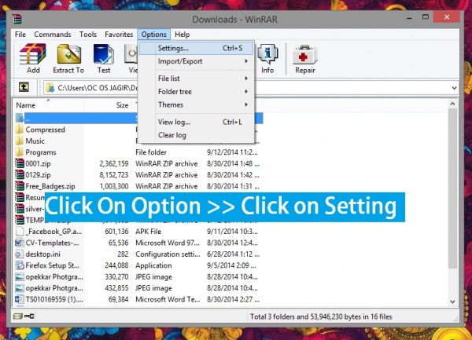Open the Help menu

183,35
